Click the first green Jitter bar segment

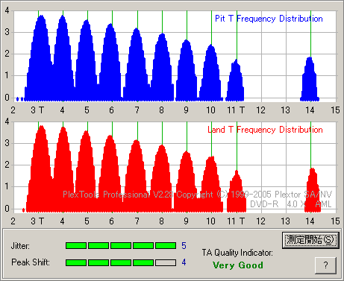(x=76, y=246)
